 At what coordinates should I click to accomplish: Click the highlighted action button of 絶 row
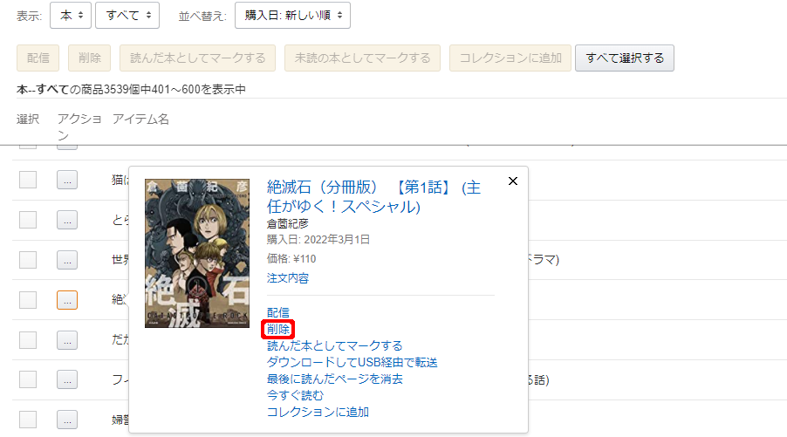coord(67,300)
